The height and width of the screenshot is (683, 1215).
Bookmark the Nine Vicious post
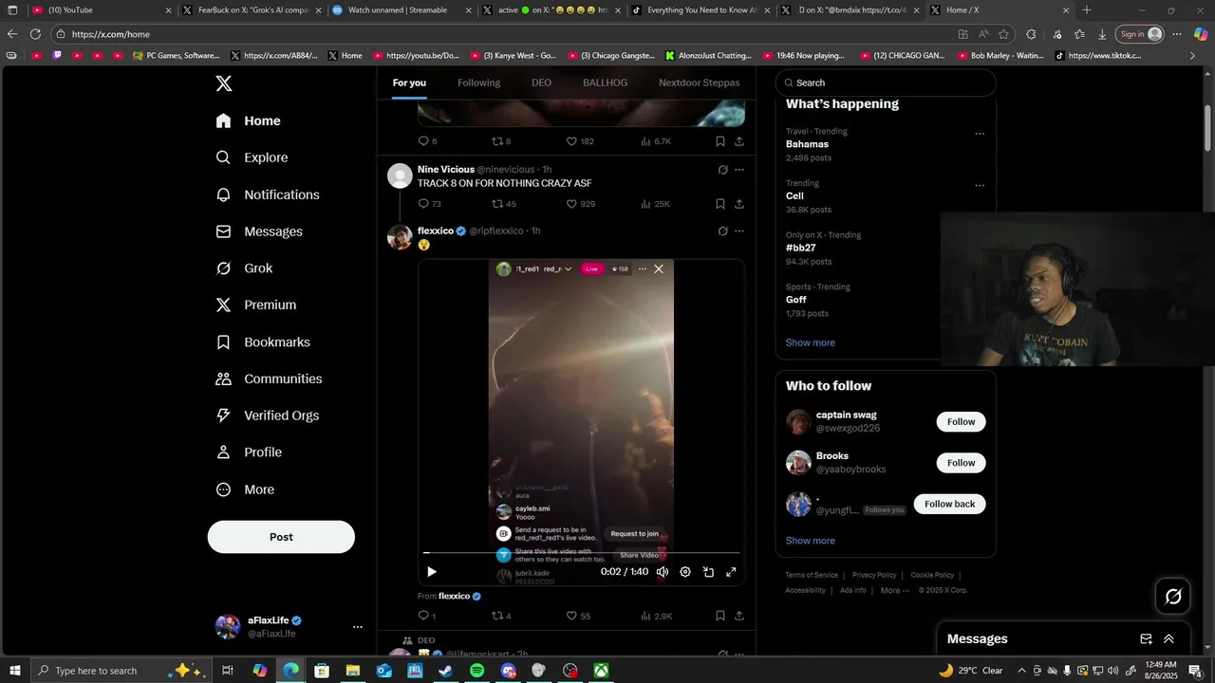720,204
